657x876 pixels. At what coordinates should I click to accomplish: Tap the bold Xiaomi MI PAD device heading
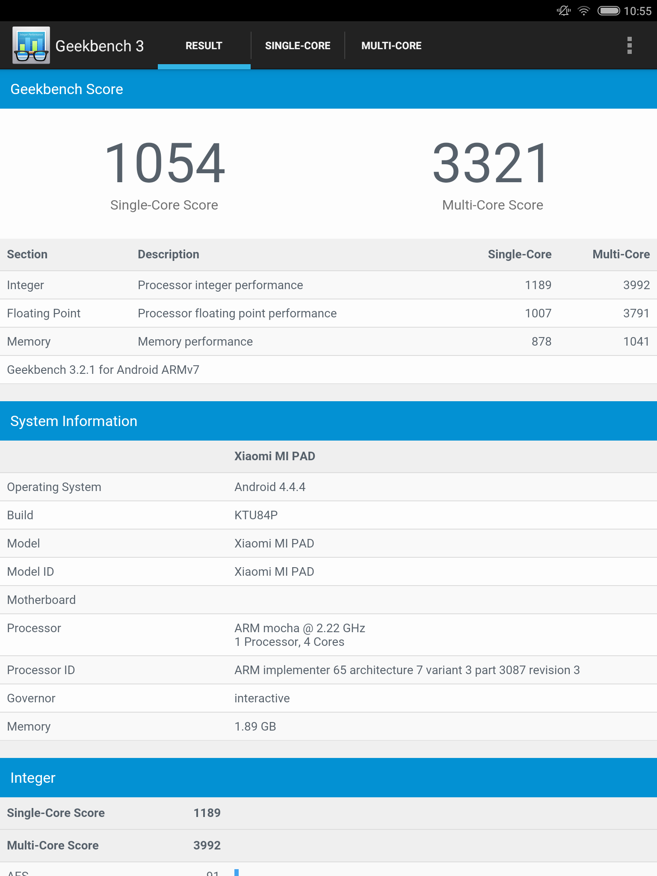point(275,456)
